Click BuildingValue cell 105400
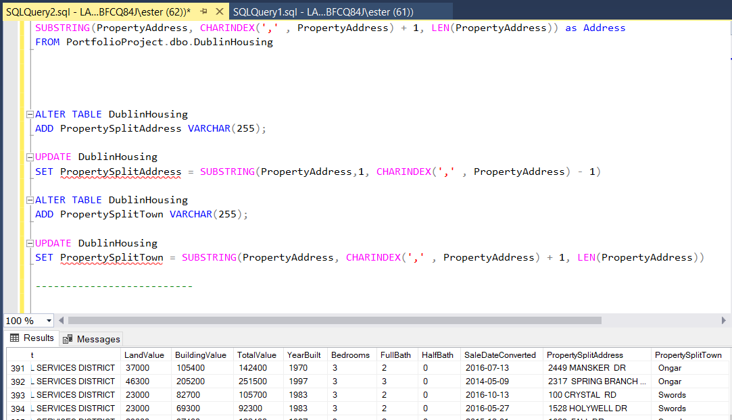This screenshot has width=732, height=420. pos(202,368)
